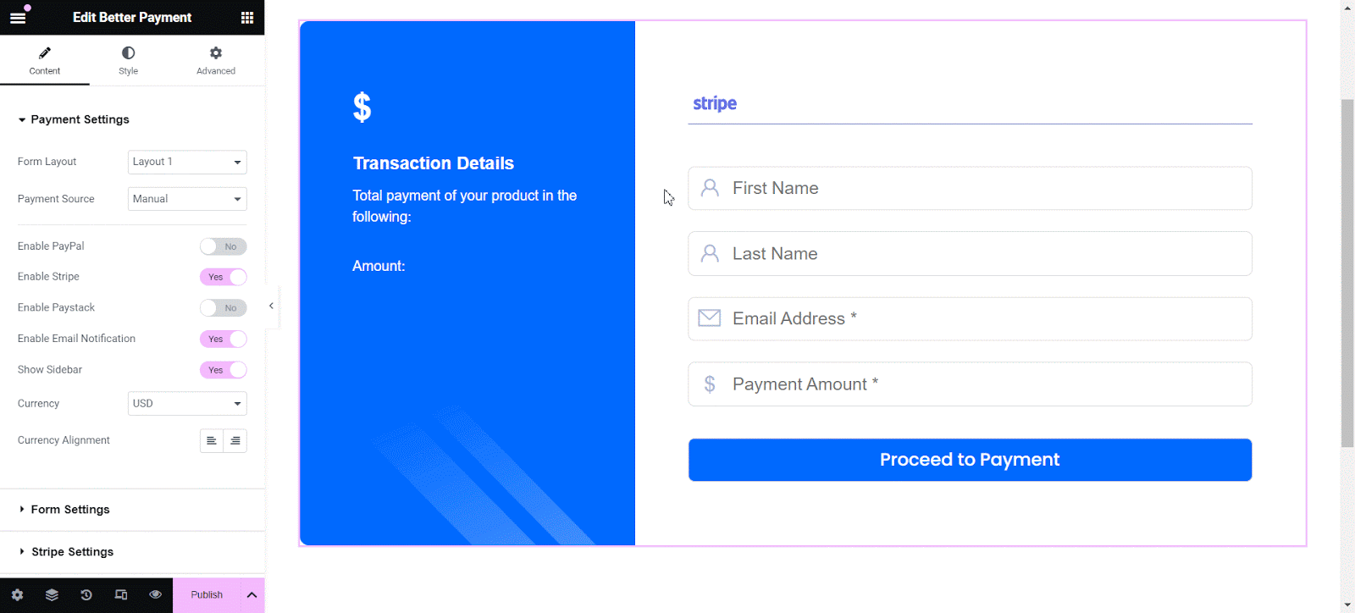The width and height of the screenshot is (1355, 613).
Task: Expand the Stripe Settings section
Action: click(71, 551)
